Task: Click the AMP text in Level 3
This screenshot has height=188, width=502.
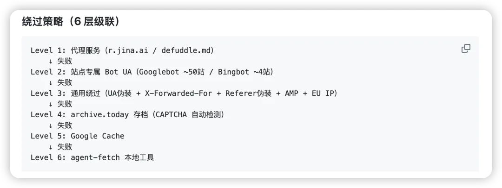Action: point(291,93)
